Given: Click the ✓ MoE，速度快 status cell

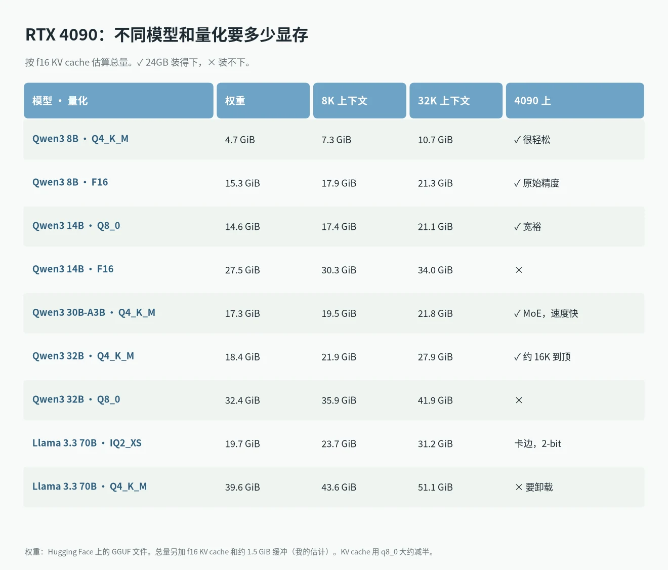Looking at the screenshot, I should click(x=546, y=314).
